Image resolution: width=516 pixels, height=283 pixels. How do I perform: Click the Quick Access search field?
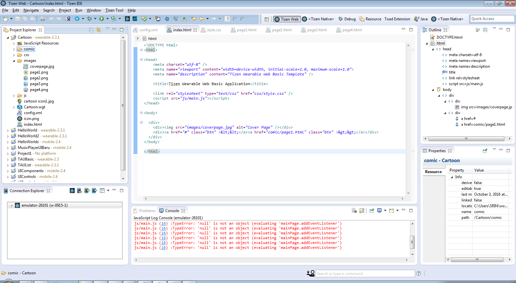coord(492,19)
